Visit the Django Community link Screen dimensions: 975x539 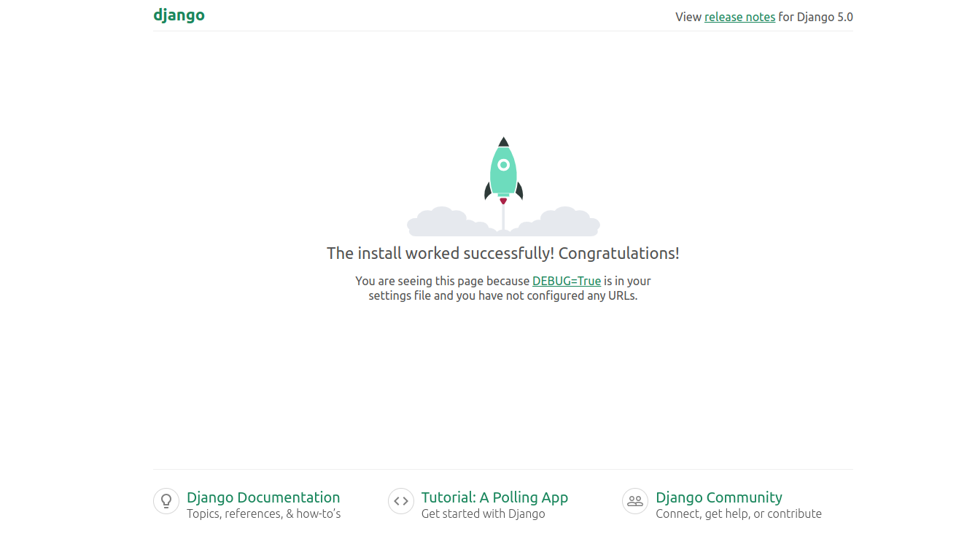point(719,497)
